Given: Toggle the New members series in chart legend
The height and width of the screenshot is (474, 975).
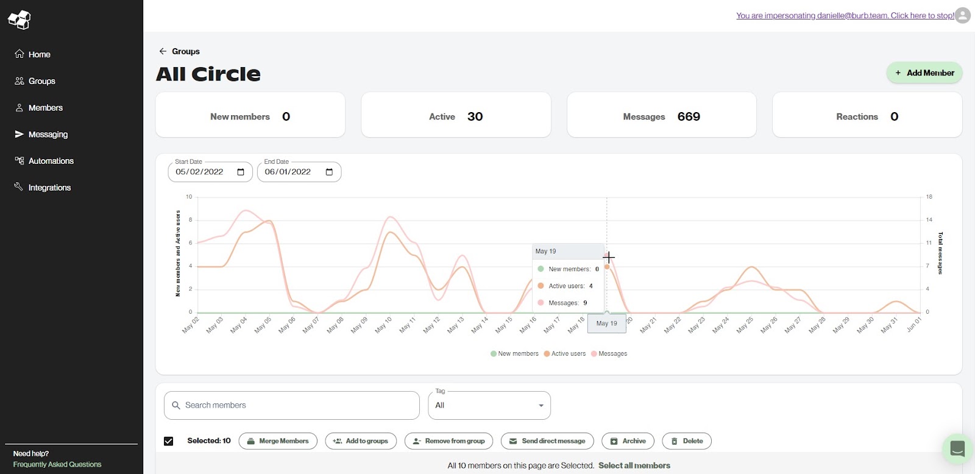Looking at the screenshot, I should pyautogui.click(x=514, y=353).
